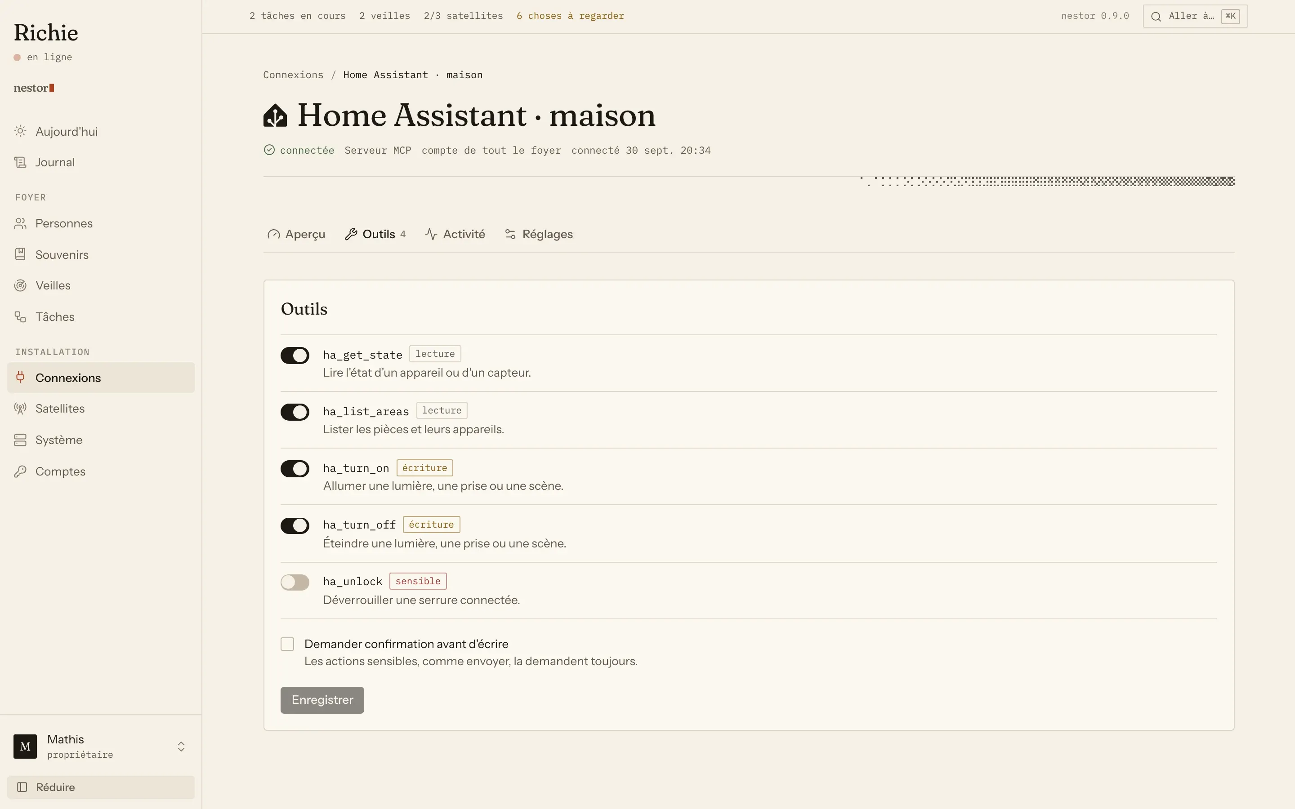Click the écriture tag on ha_turn_on
This screenshot has height=809, width=1295.
(x=425, y=467)
